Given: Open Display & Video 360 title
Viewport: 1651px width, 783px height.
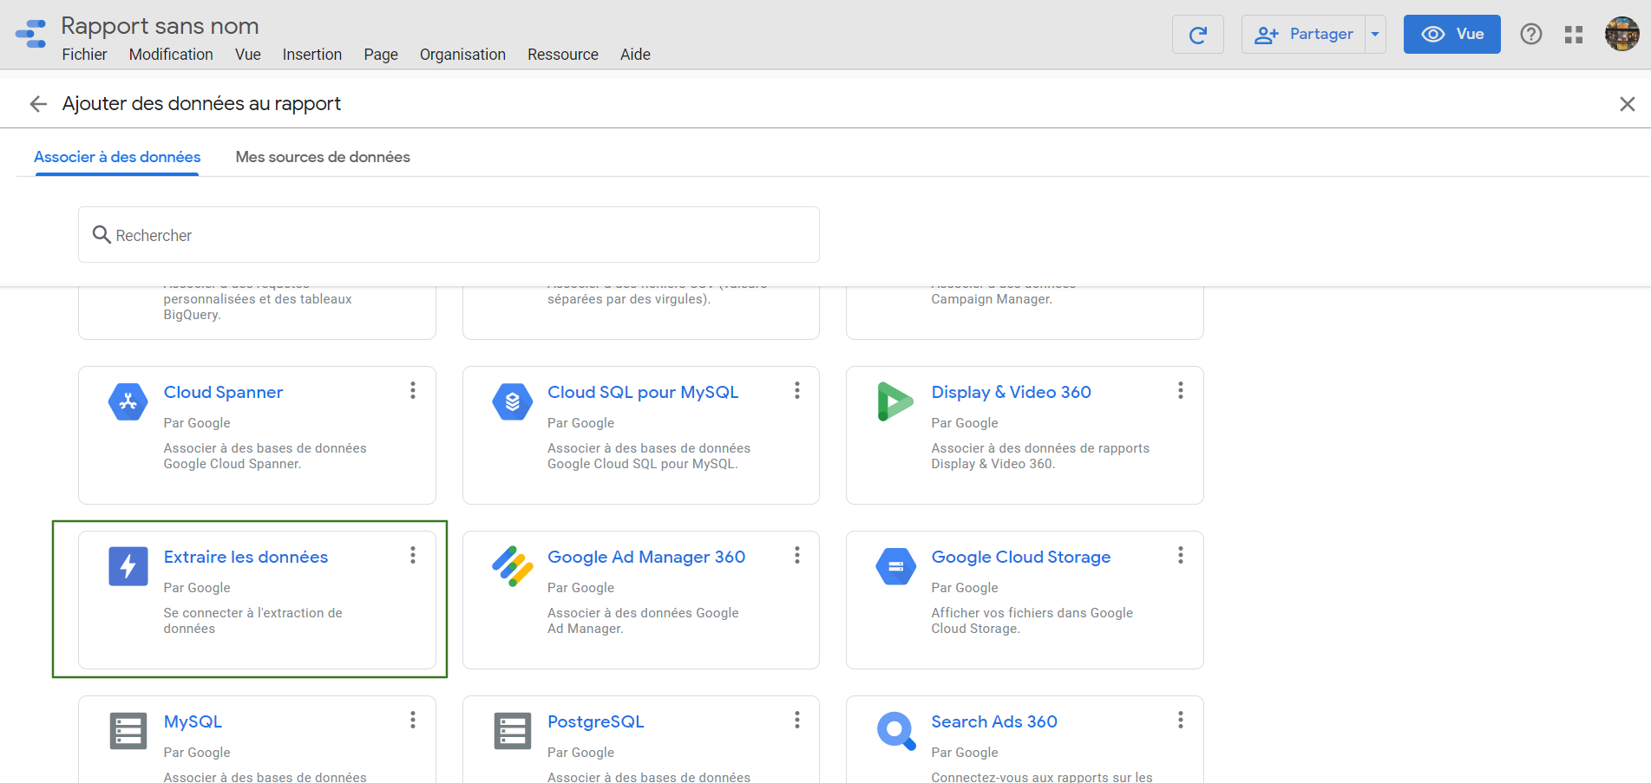Looking at the screenshot, I should pos(1011,392).
